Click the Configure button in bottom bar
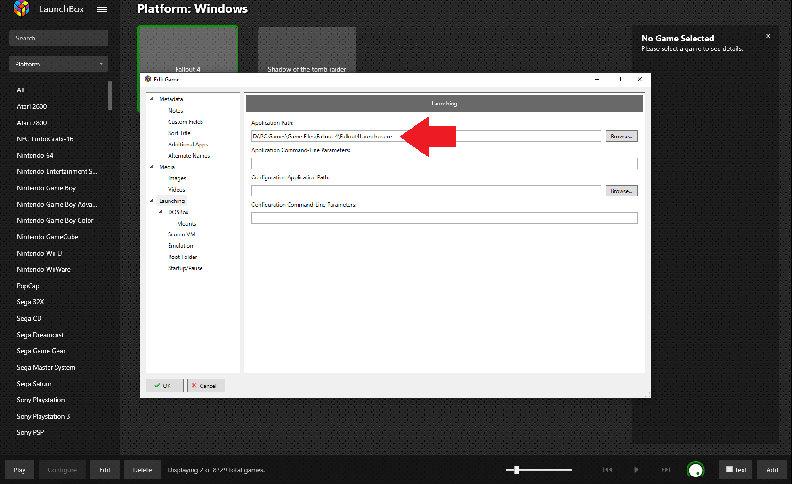The height and width of the screenshot is (484, 792). click(x=62, y=470)
